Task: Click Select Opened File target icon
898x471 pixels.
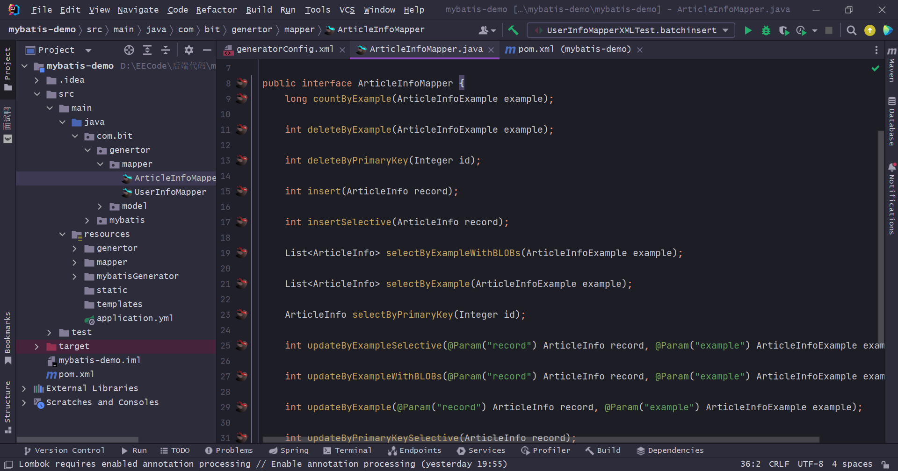Action: point(129,50)
